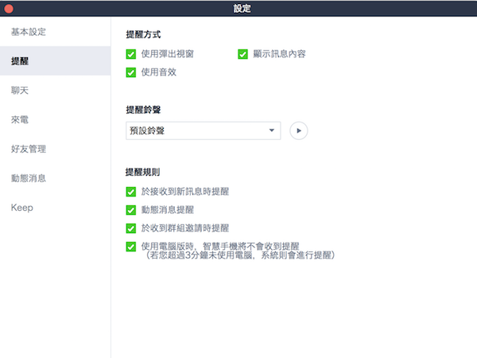Click the 設定 window title bar
Screen dimensions: 477x358
point(238,9)
